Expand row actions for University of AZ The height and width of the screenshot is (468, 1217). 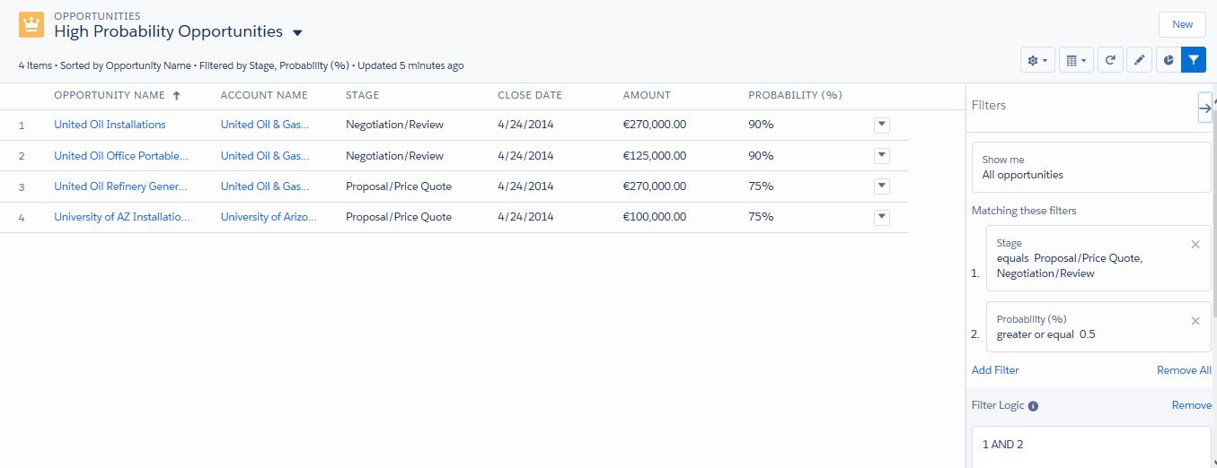tap(881, 217)
